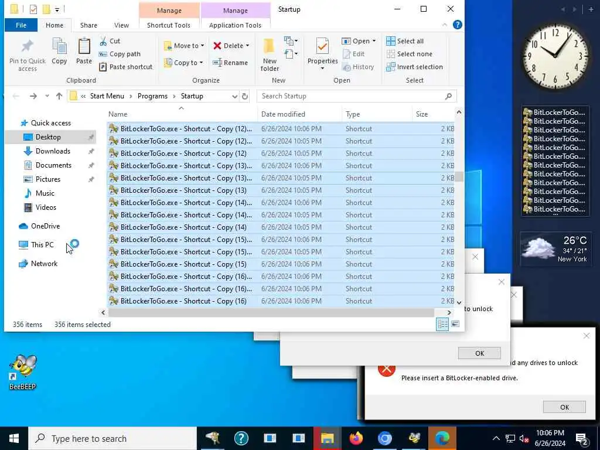Open File Explorer taskbar button

[x=327, y=438]
